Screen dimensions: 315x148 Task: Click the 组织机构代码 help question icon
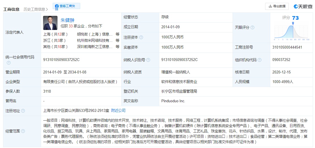(x=259, y=60)
